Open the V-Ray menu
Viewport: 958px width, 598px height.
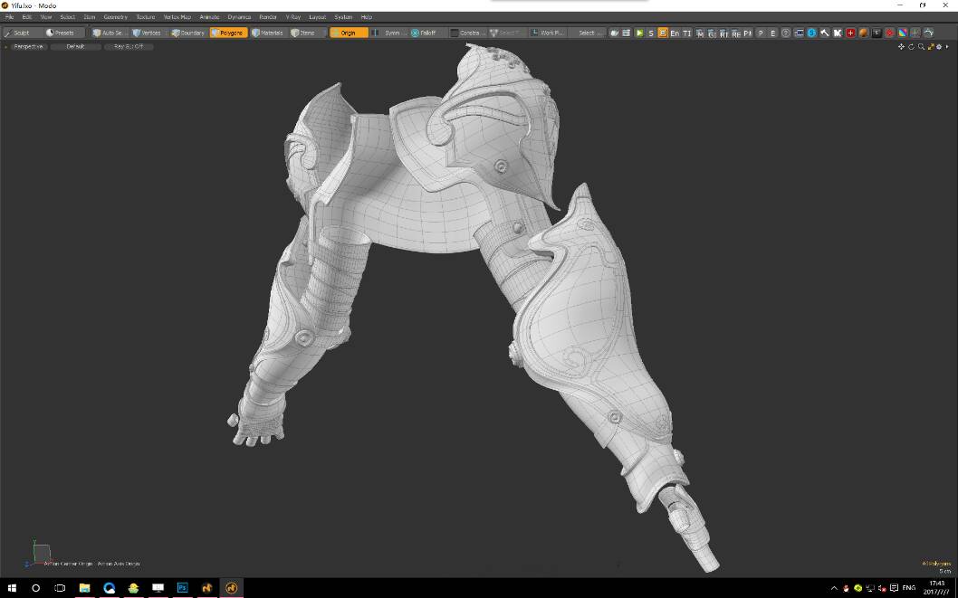[x=293, y=17]
